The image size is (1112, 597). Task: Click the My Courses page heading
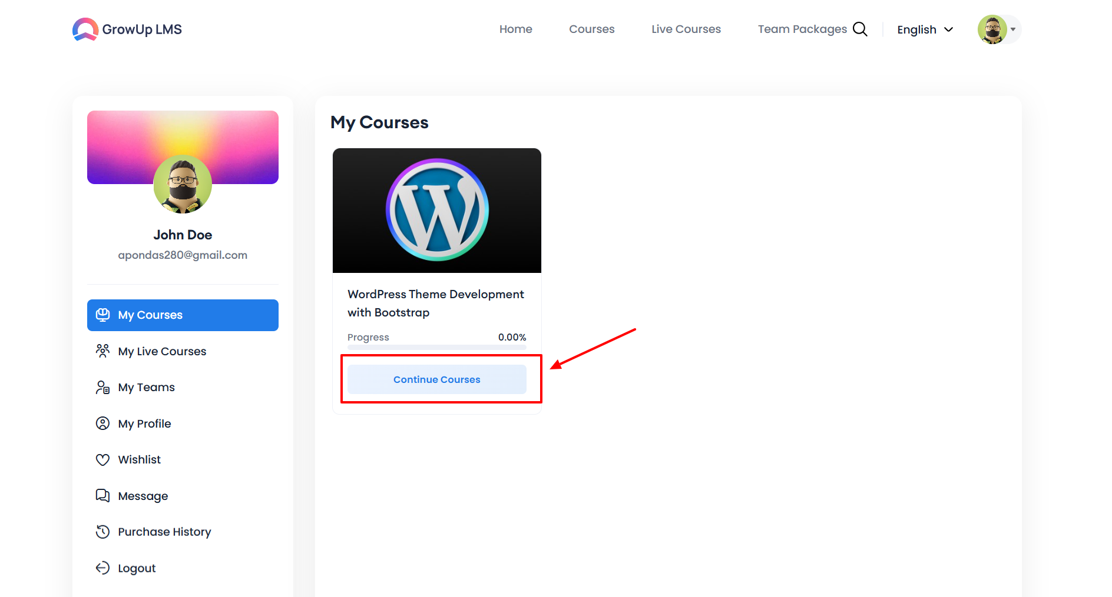pos(379,122)
